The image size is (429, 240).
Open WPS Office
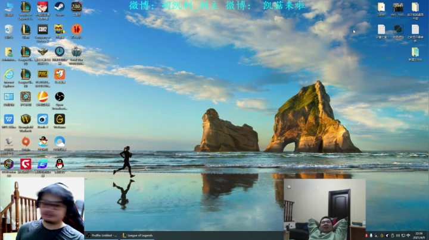click(9, 119)
